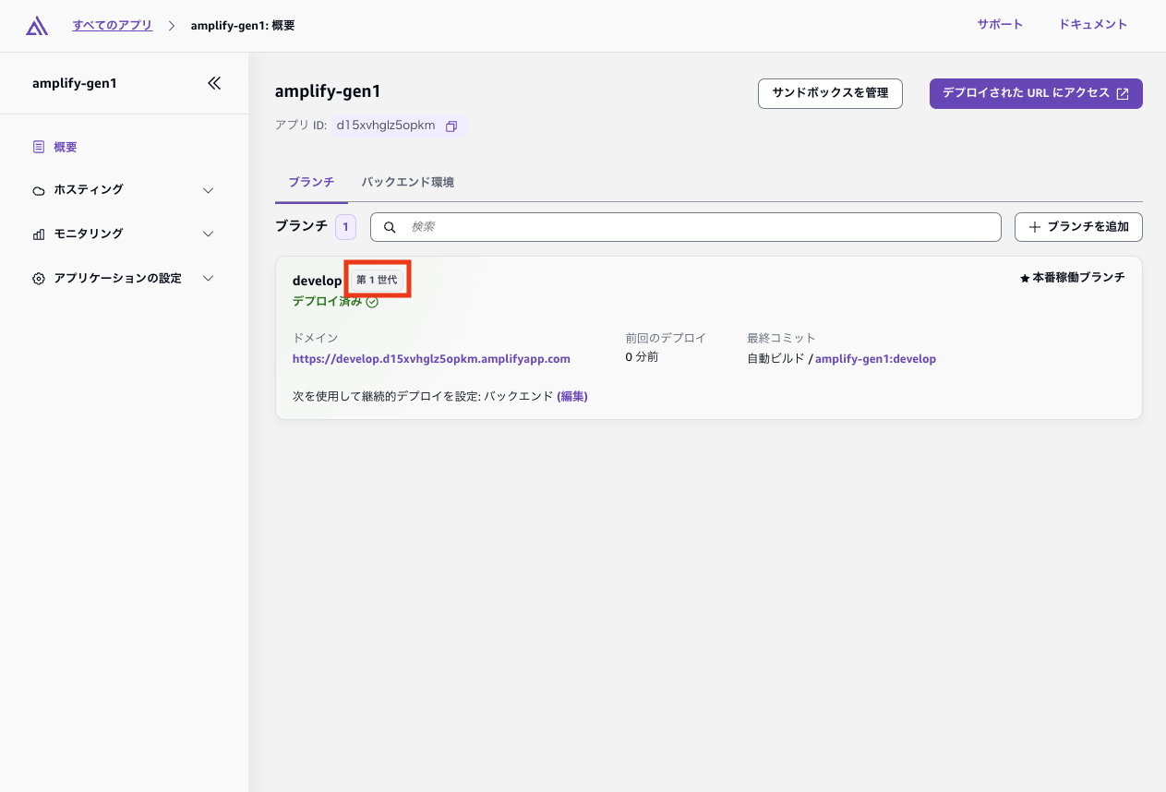Focus the branch 検索 input field
Viewport: 1166px width, 792px height.
pos(686,227)
